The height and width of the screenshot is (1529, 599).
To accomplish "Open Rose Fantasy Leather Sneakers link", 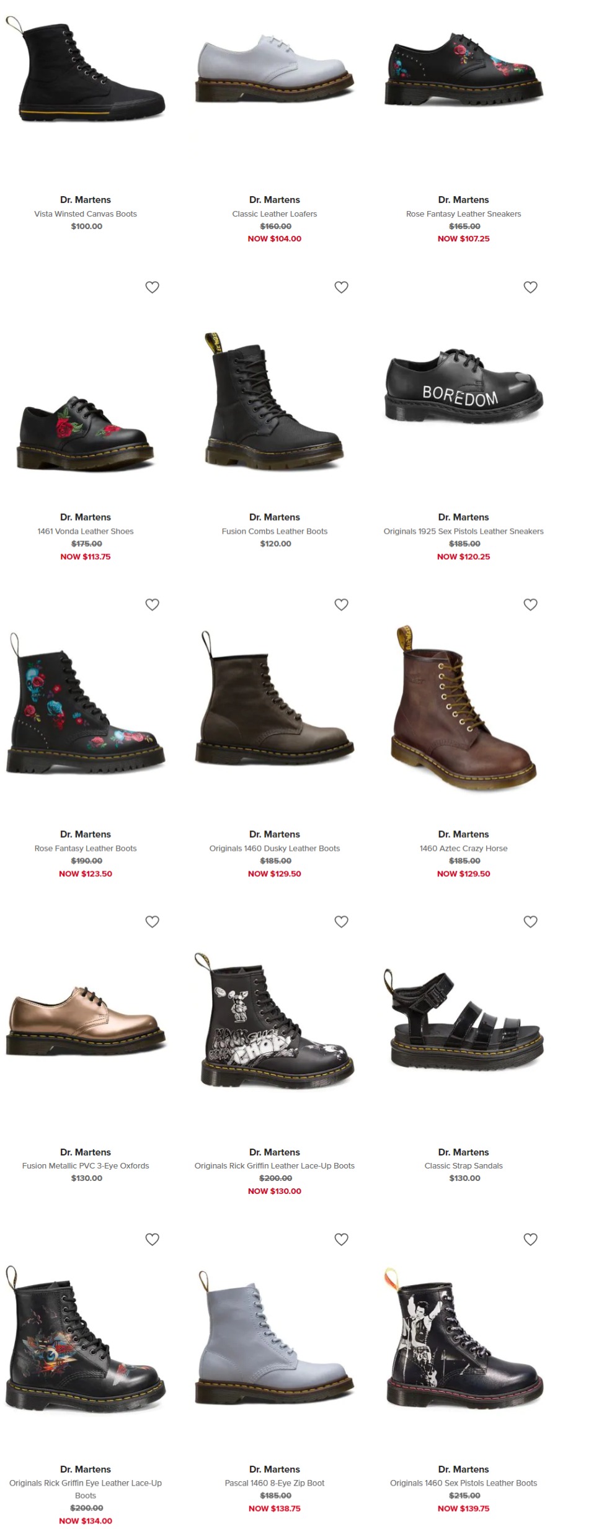I will pos(464,214).
